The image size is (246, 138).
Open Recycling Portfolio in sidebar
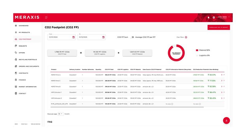point(28,59)
